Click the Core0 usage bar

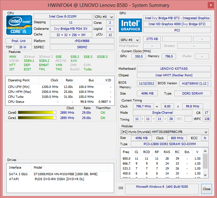37,112
